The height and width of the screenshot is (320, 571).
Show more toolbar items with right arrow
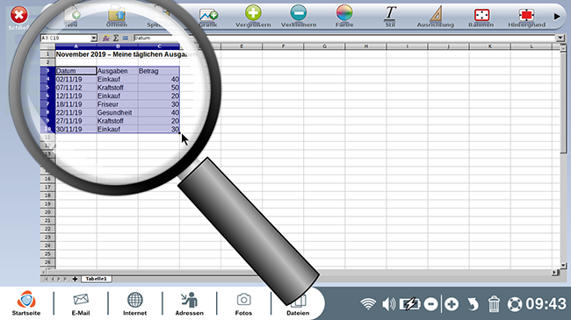[x=557, y=16]
